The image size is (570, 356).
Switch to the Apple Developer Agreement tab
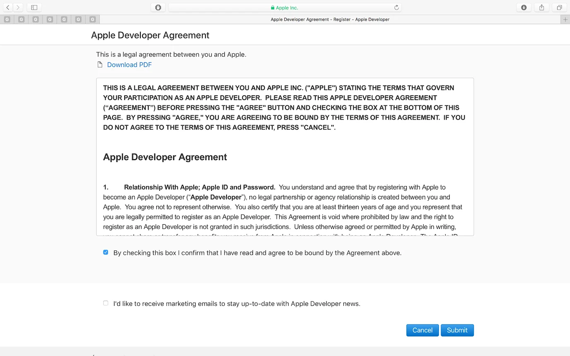330,19
